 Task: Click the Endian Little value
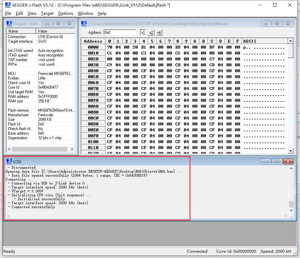pos(42,78)
